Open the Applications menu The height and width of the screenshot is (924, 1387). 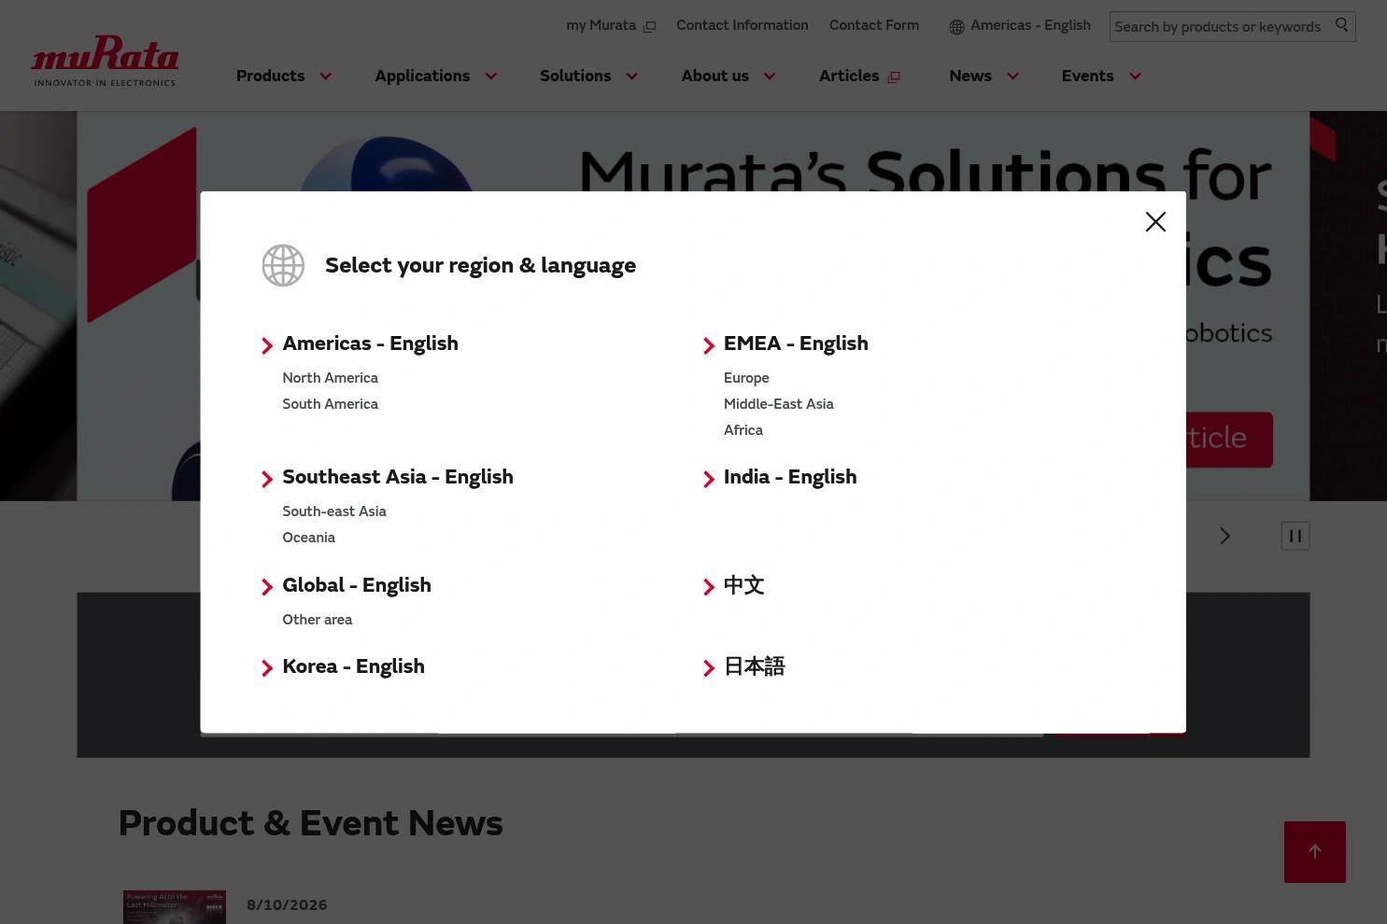[422, 77]
